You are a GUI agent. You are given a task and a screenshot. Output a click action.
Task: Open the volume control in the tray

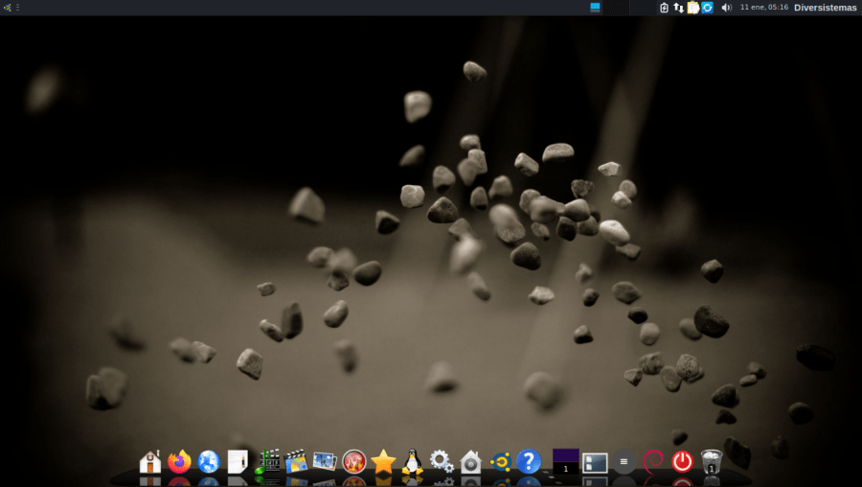coord(726,8)
